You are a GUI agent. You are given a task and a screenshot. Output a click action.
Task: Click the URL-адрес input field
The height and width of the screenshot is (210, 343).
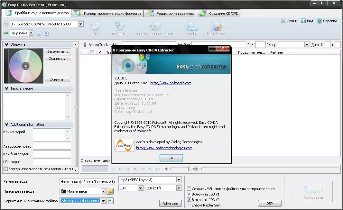(52, 162)
